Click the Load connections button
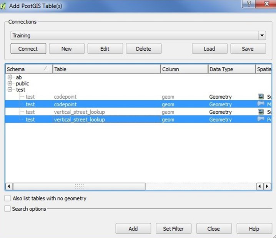Screen dimensions: 276x238 (209, 49)
